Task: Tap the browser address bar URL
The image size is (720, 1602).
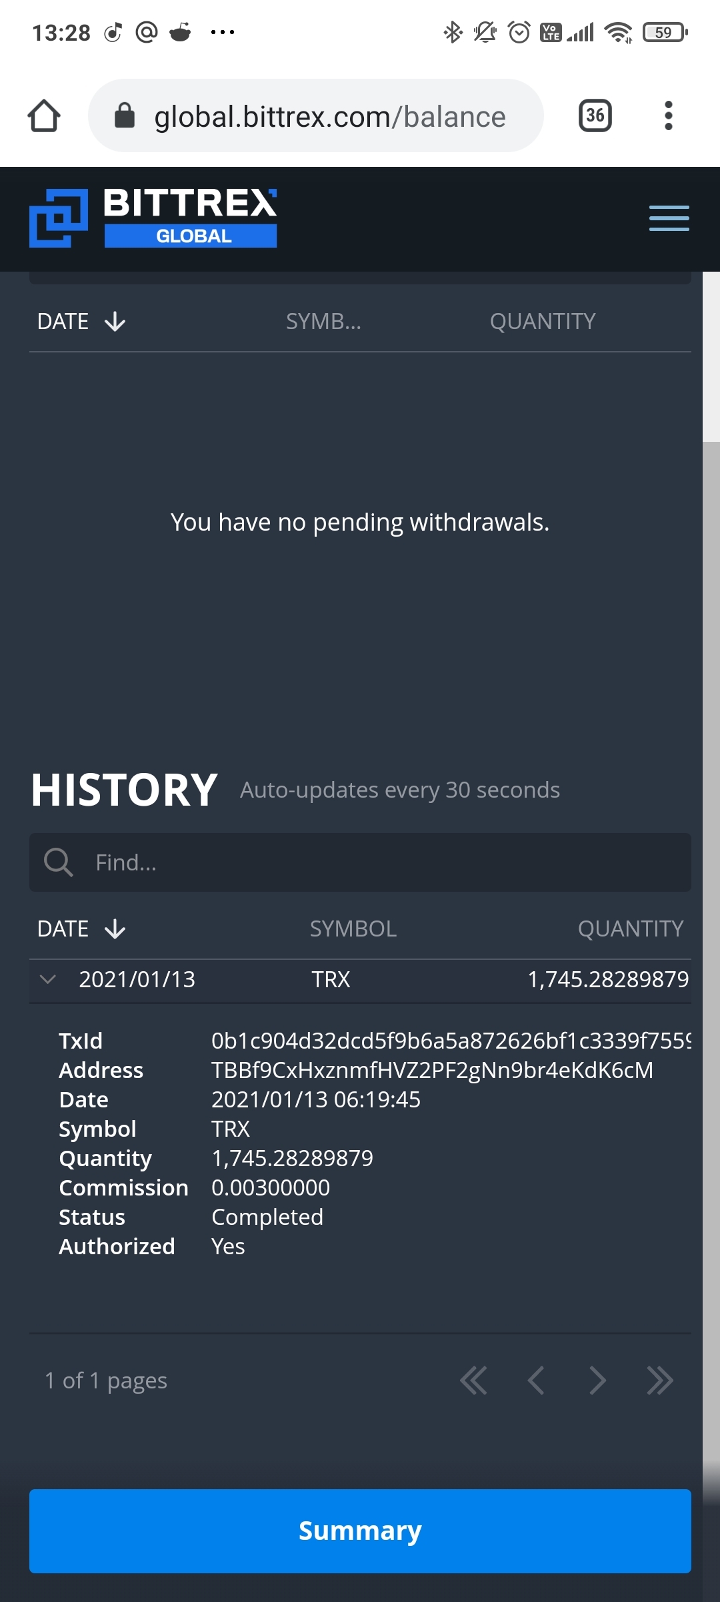Action: (330, 117)
